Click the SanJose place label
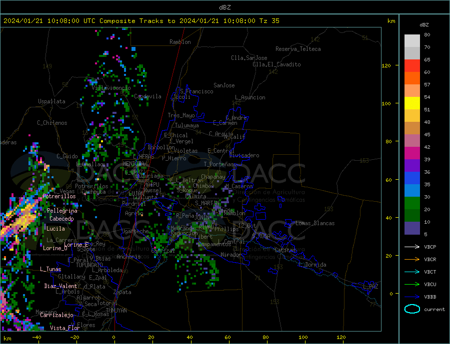The height and width of the screenshot is (344, 450). click(x=224, y=85)
